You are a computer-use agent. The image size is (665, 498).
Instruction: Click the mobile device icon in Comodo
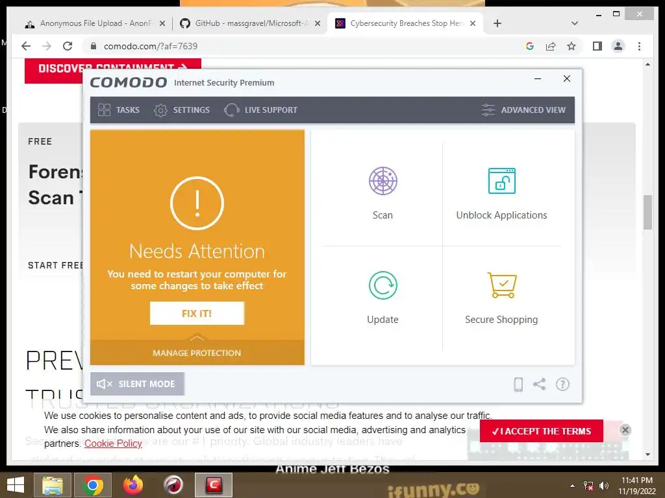click(x=518, y=385)
